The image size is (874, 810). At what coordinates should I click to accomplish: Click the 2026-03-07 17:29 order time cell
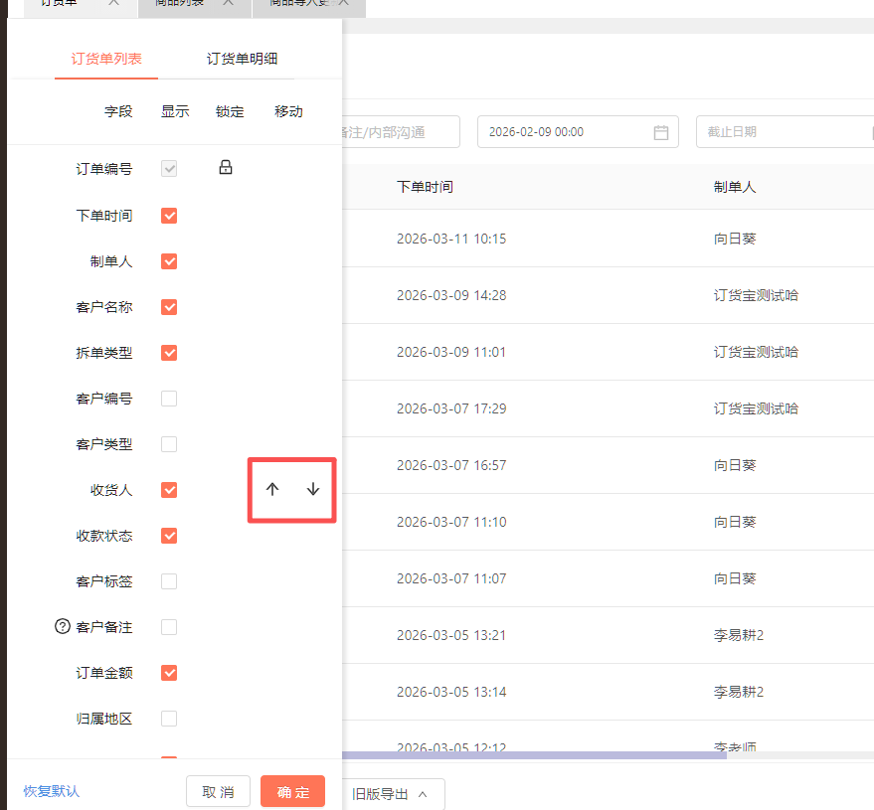(451, 408)
